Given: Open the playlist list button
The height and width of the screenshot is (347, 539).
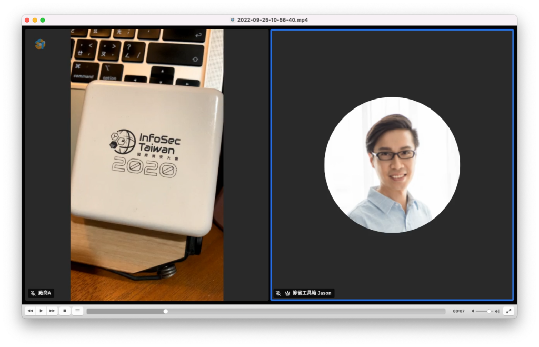Looking at the screenshot, I should [x=78, y=311].
